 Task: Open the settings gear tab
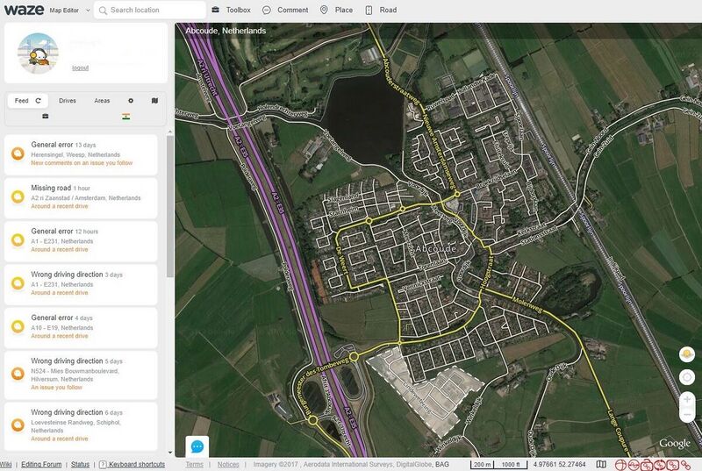coord(131,101)
